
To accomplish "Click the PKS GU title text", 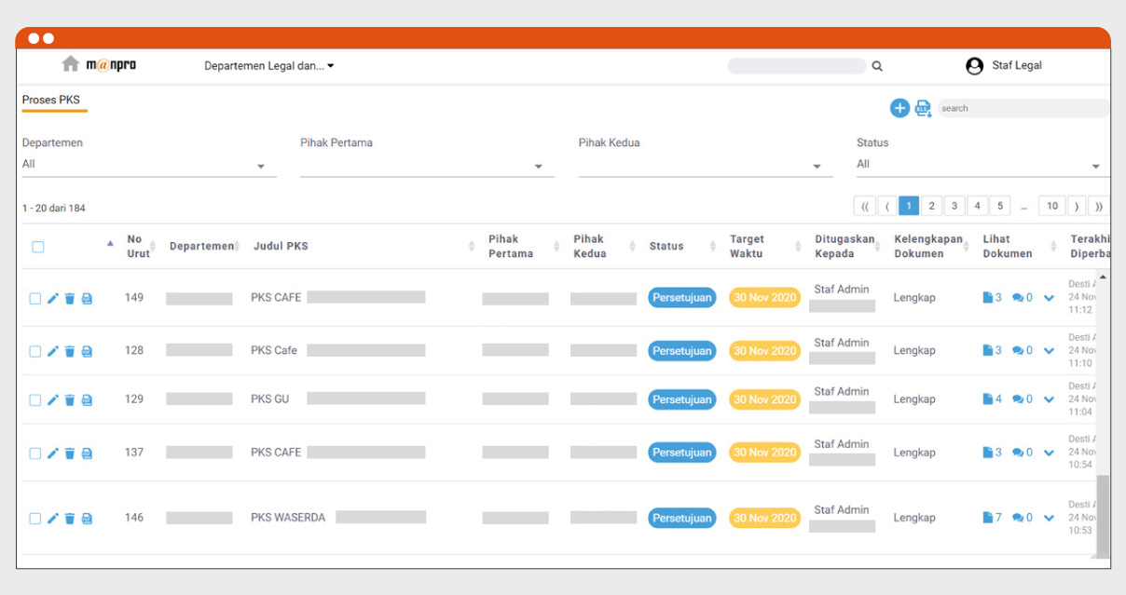I will click(270, 399).
